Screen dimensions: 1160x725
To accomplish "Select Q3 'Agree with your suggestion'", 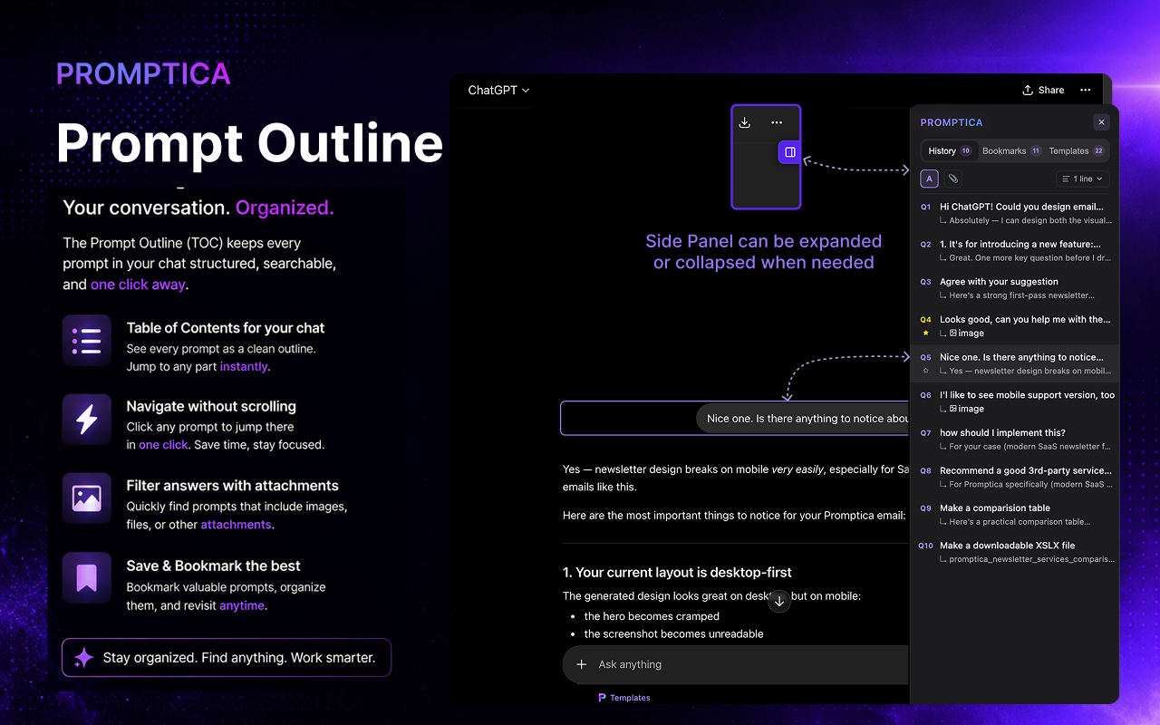I will pos(1014,288).
